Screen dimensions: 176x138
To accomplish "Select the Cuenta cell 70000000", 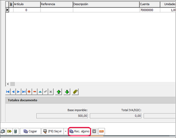I will (150, 10).
